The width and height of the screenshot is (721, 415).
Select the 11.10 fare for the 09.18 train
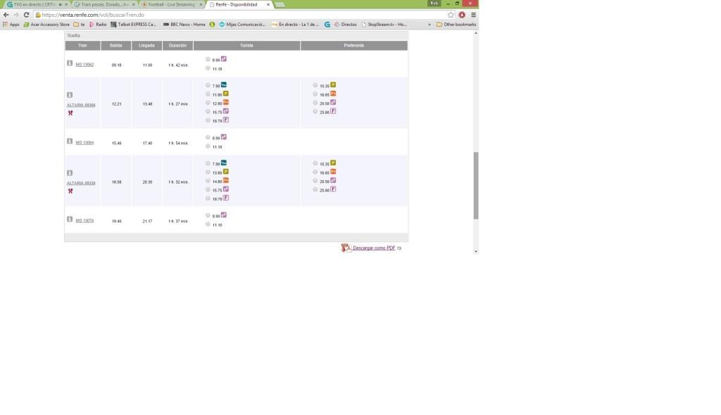[x=208, y=68]
